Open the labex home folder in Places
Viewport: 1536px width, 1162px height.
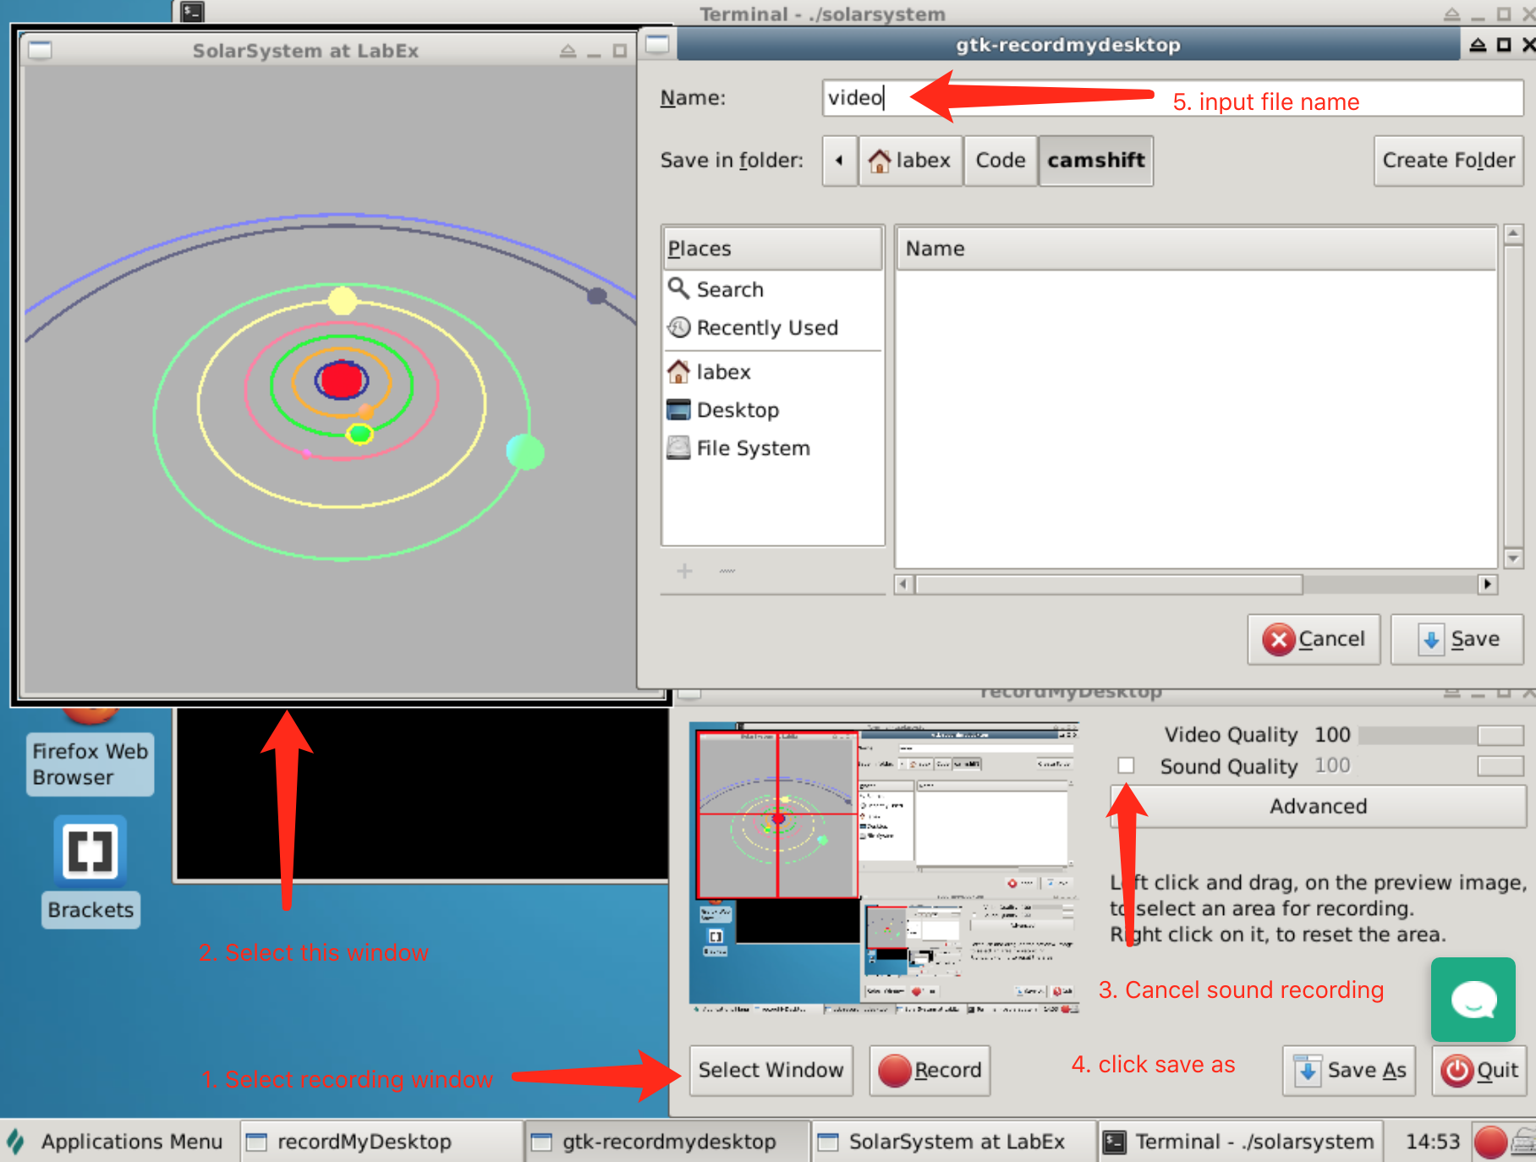(x=722, y=372)
